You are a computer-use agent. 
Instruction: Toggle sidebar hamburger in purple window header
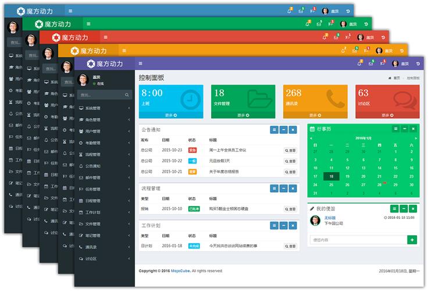[x=140, y=63]
